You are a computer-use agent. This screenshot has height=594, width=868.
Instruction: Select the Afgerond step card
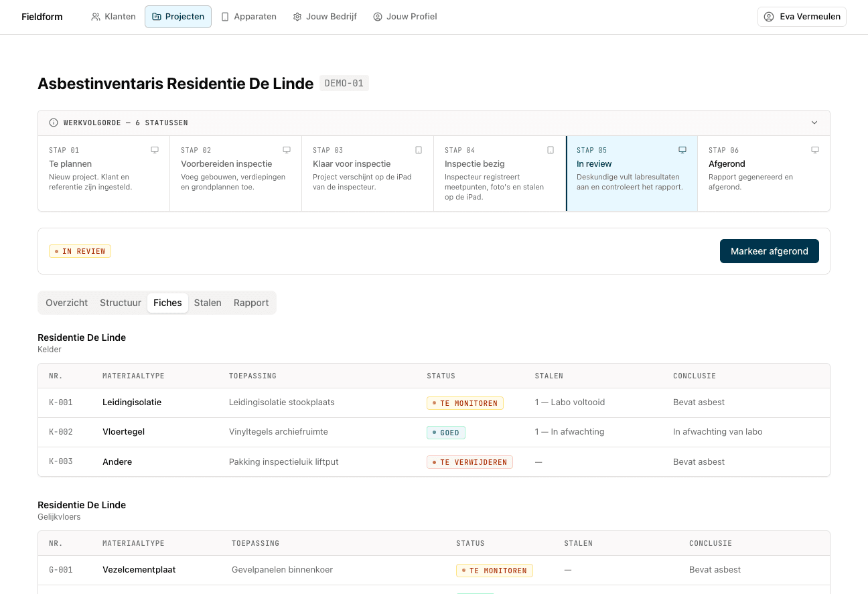pos(764,173)
